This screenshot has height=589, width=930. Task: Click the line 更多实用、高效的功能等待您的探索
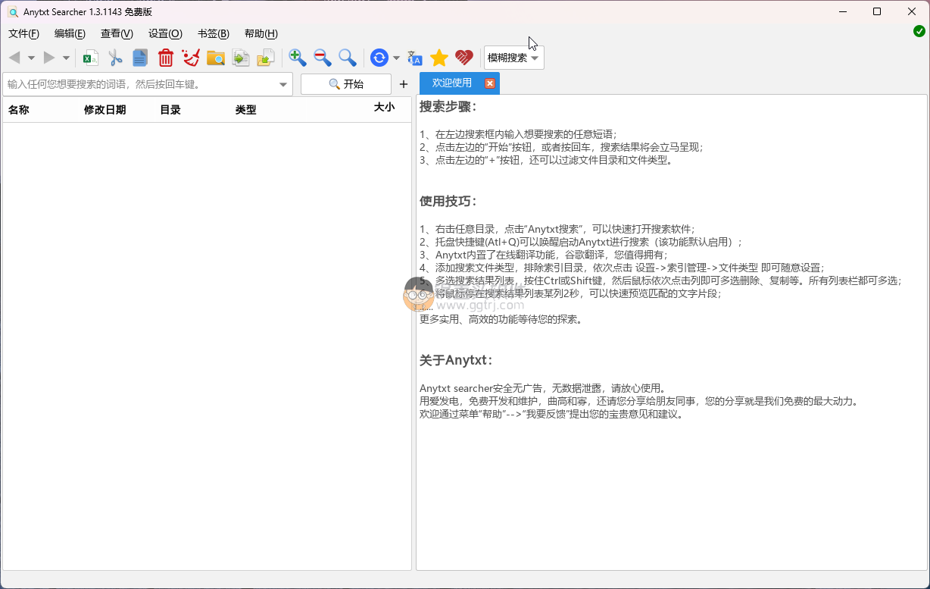(x=501, y=319)
